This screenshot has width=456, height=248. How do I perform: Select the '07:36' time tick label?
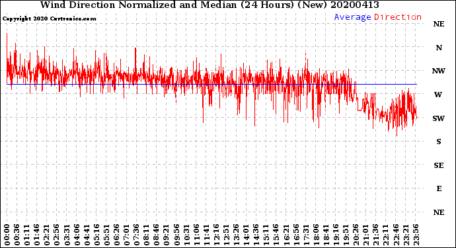pos(137,235)
